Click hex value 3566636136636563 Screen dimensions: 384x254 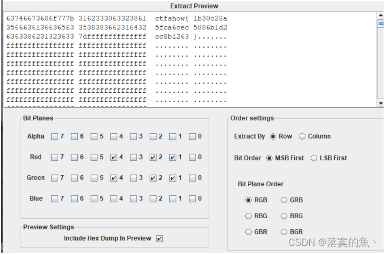pyautogui.click(x=40, y=27)
